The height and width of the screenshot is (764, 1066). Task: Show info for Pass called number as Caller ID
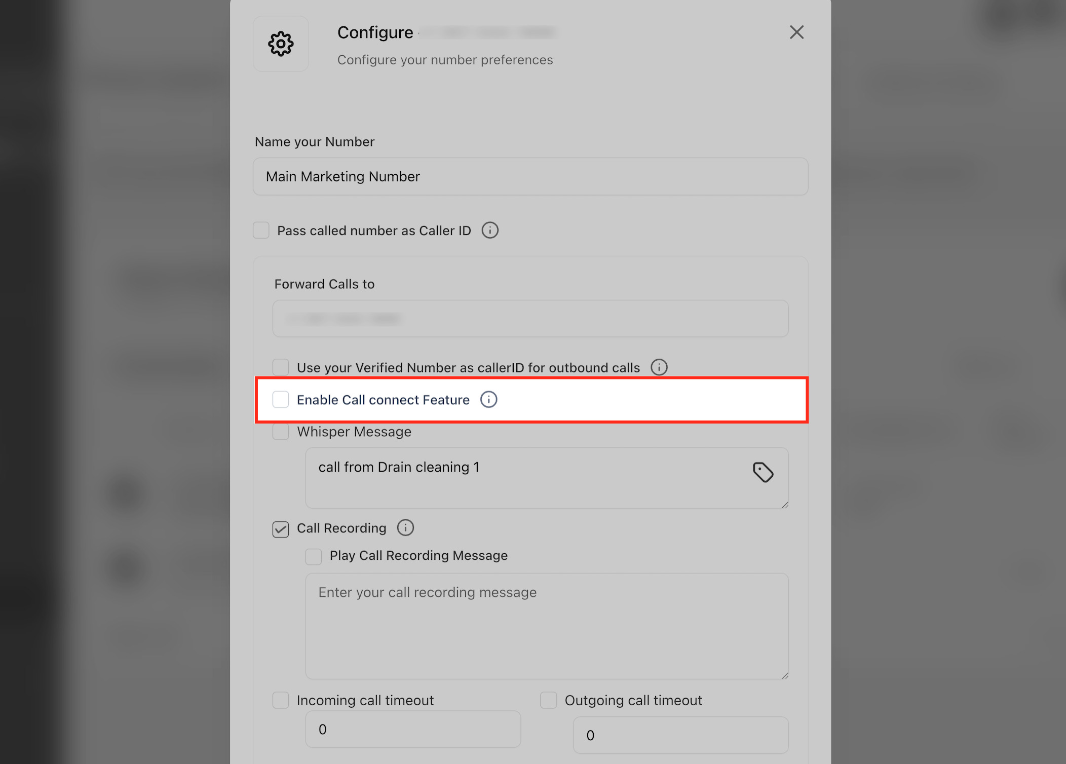point(490,231)
